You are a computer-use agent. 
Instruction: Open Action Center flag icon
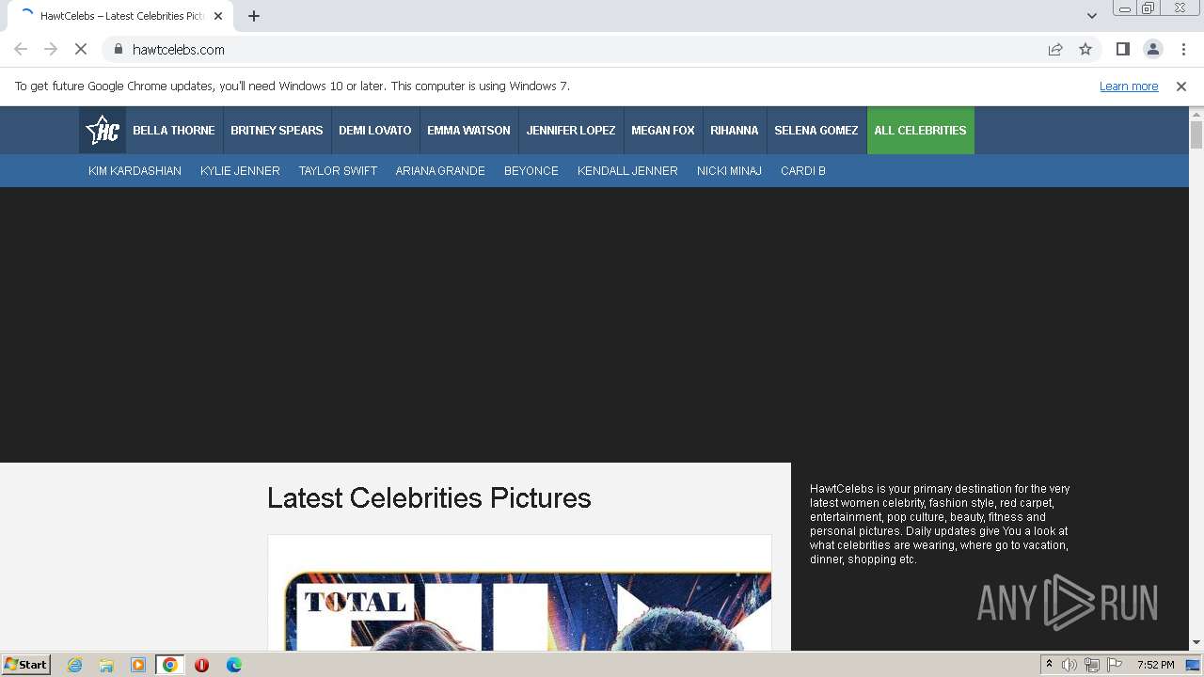click(x=1115, y=665)
